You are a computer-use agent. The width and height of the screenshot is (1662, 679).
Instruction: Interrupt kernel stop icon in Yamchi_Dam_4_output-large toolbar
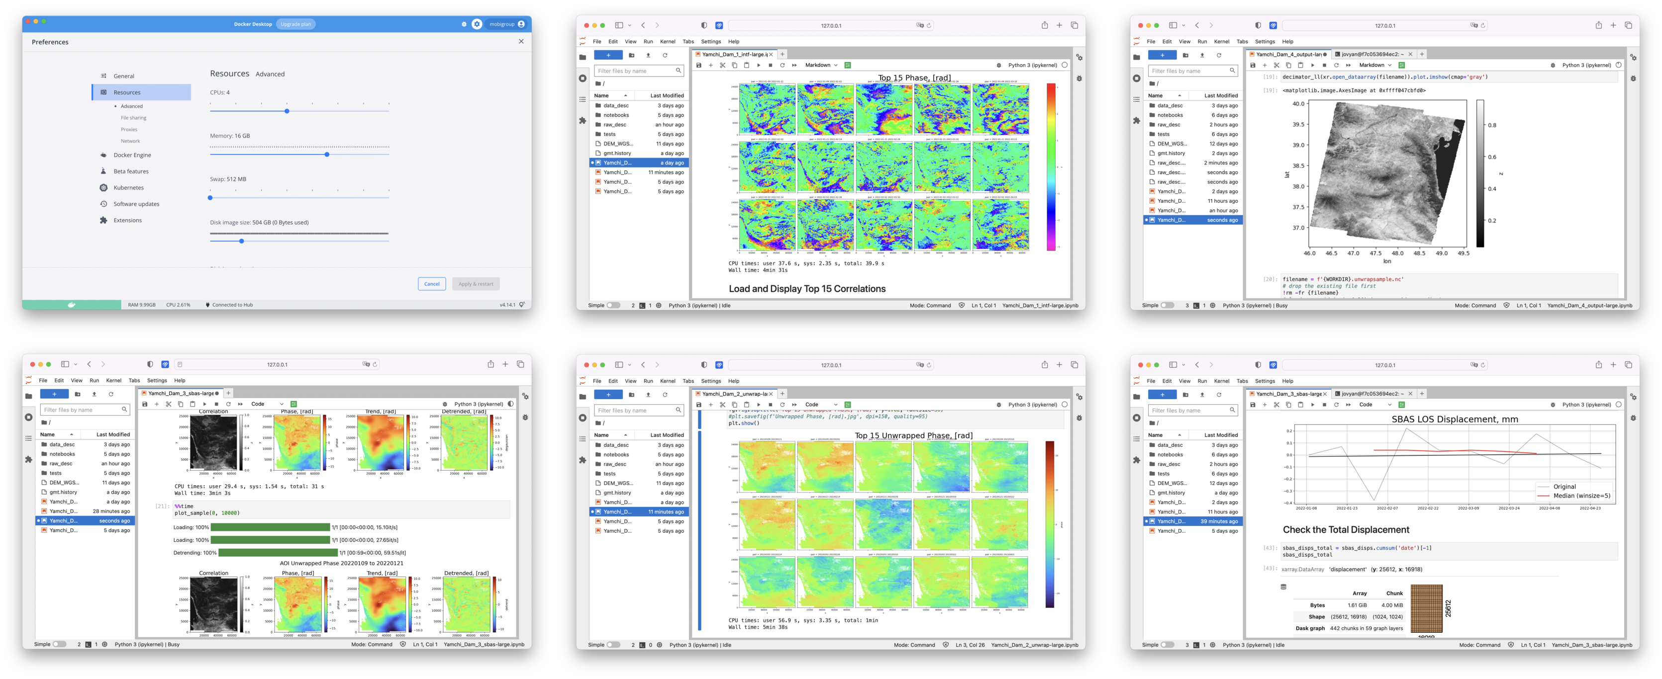tap(1325, 65)
